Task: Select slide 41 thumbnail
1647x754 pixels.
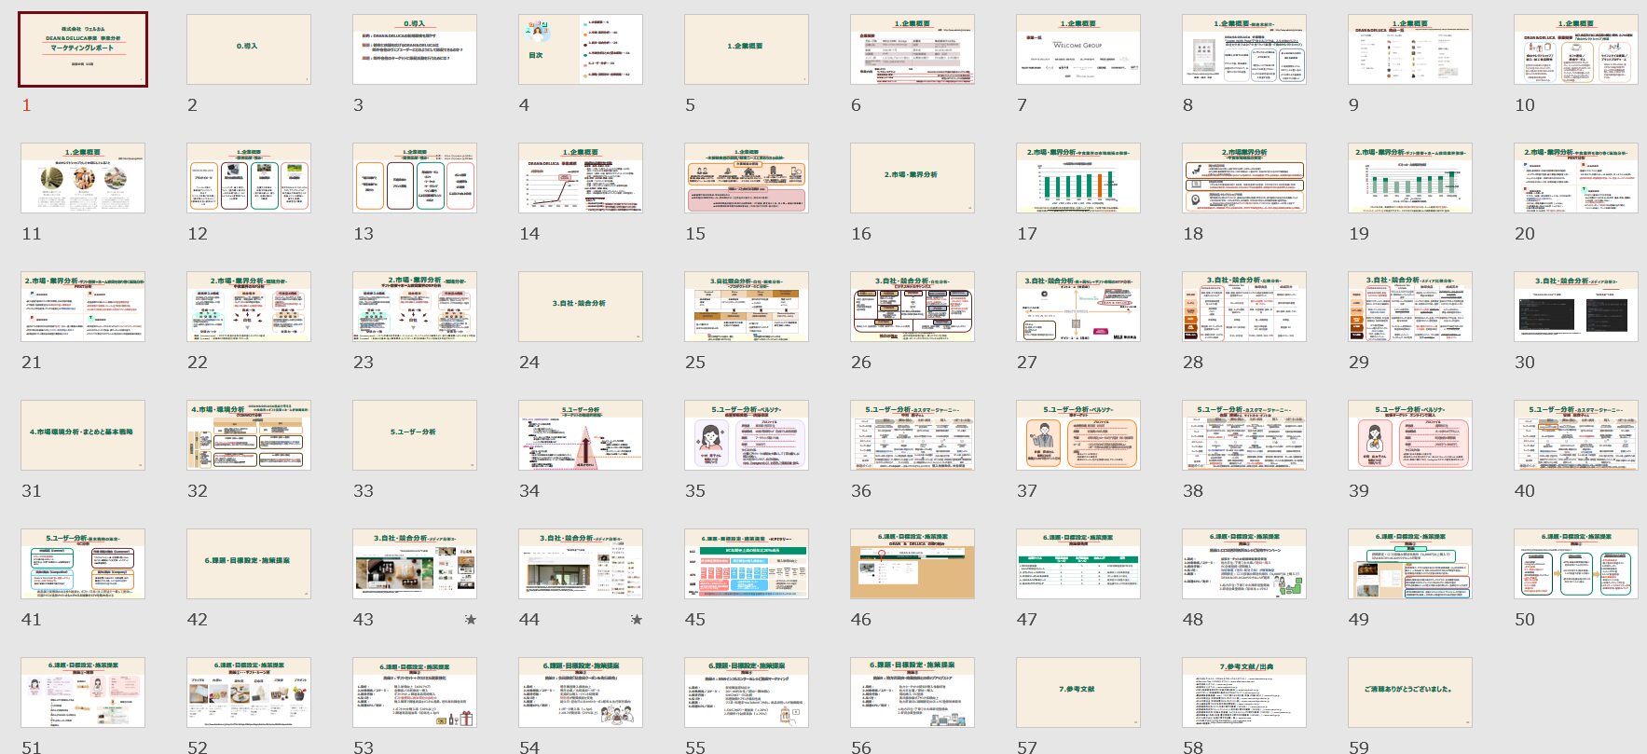Action: (x=83, y=564)
